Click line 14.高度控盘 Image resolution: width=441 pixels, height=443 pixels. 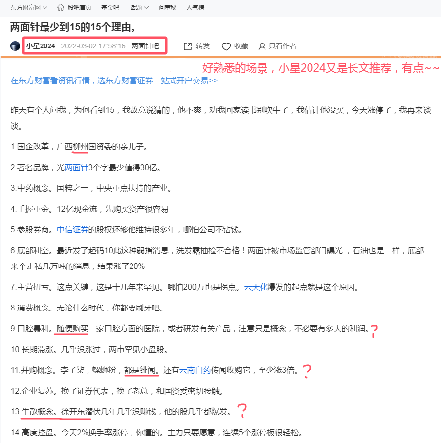pos(157,433)
